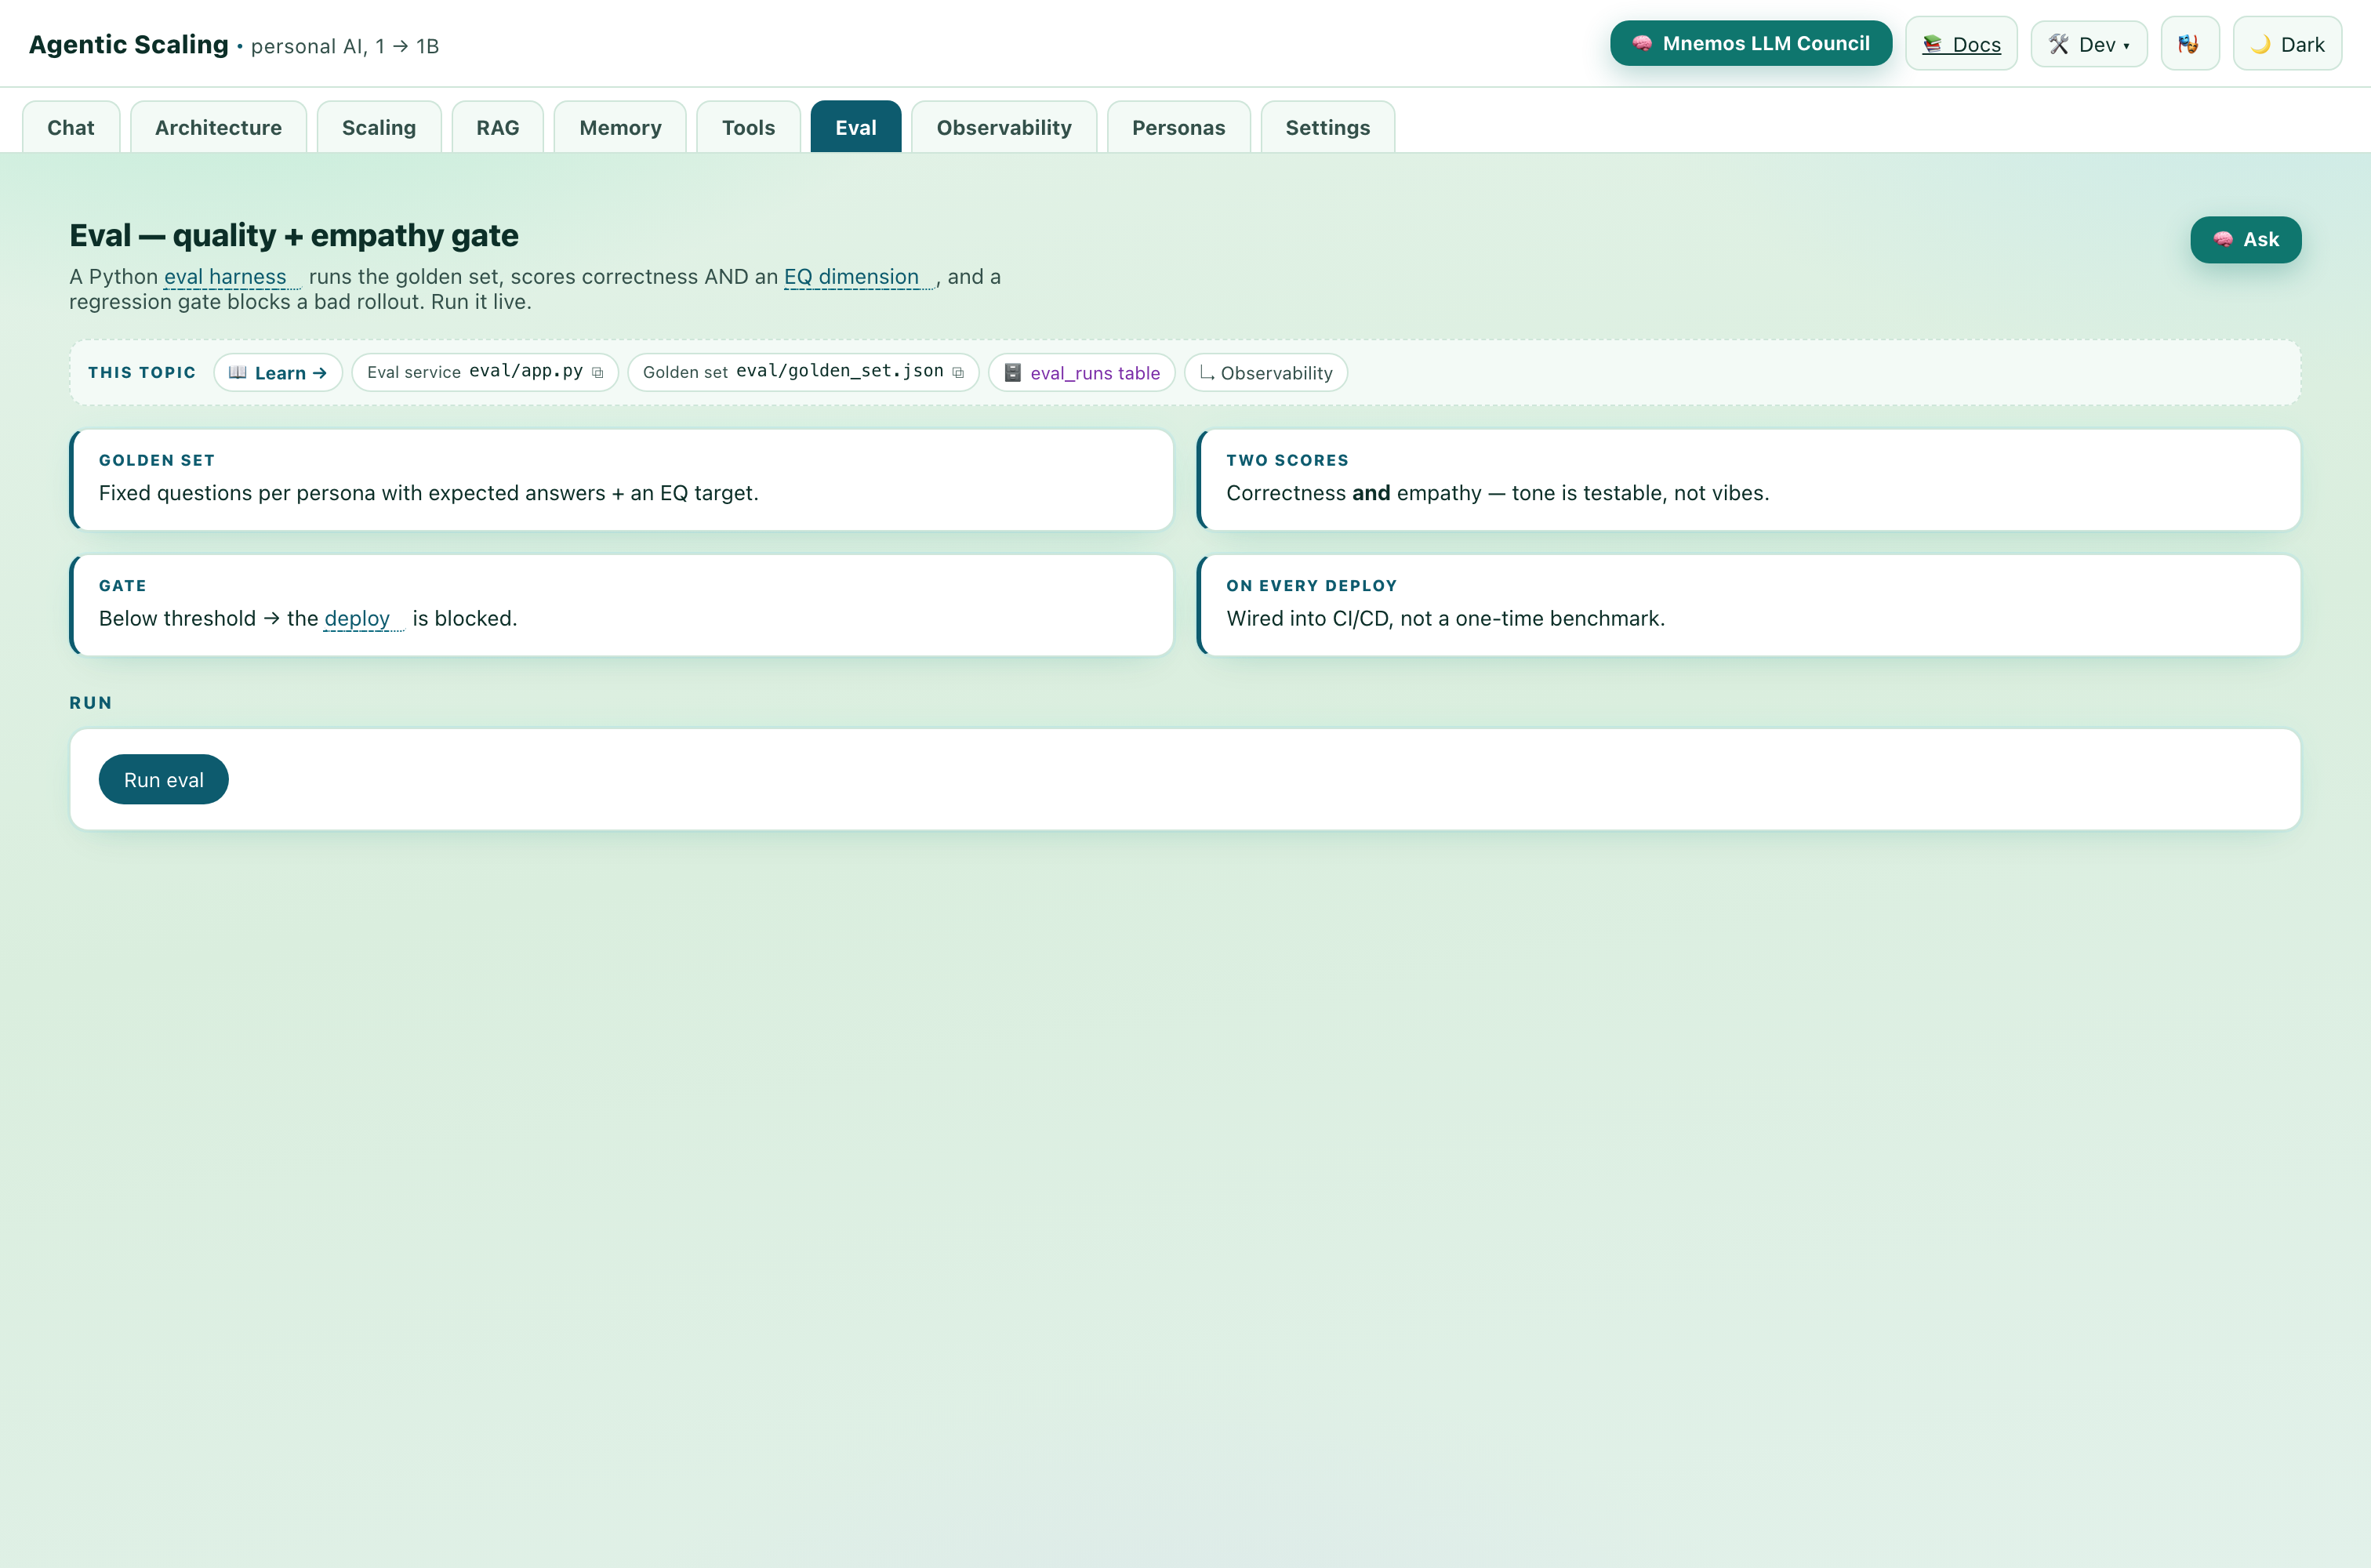Click the theater masks persona icon
The image size is (2371, 1568).
(x=2190, y=44)
